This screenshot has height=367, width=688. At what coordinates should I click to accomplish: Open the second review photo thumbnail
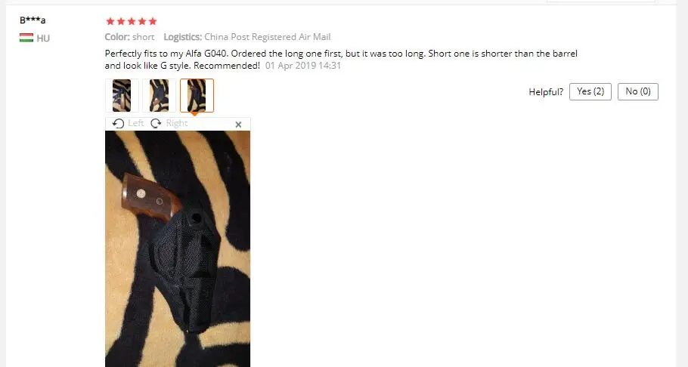159,96
